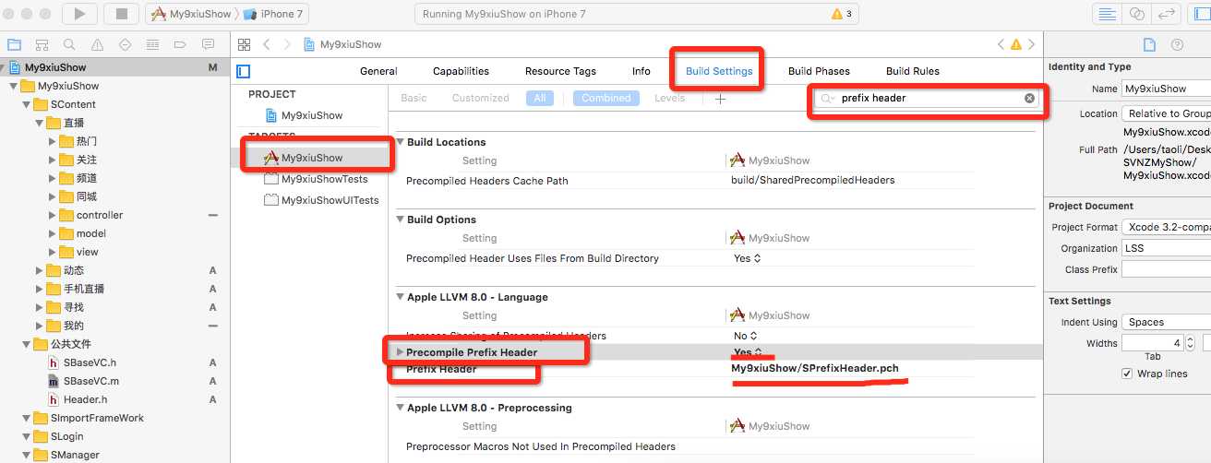Open the Indent Using Spaces dropdown
Image resolution: width=1211 pixels, height=463 pixels.
[1167, 322]
